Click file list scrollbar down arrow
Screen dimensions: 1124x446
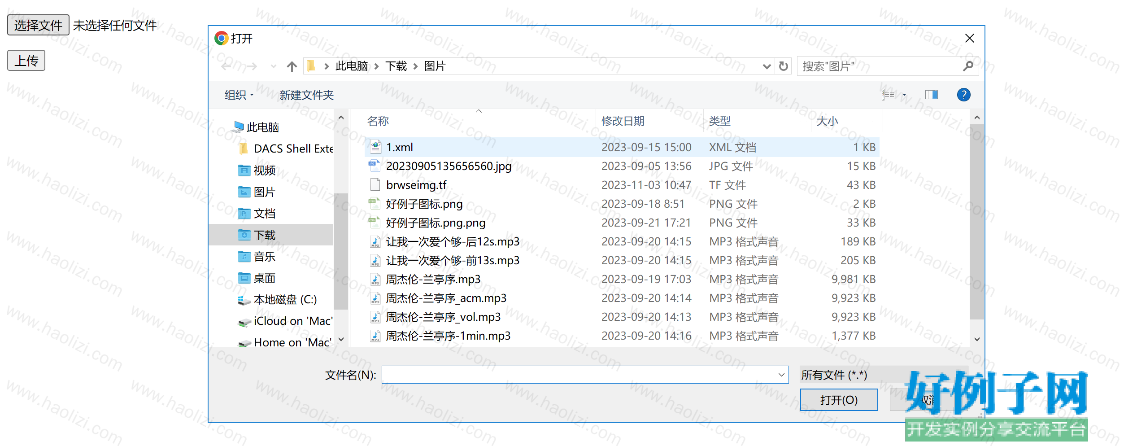pos(977,339)
